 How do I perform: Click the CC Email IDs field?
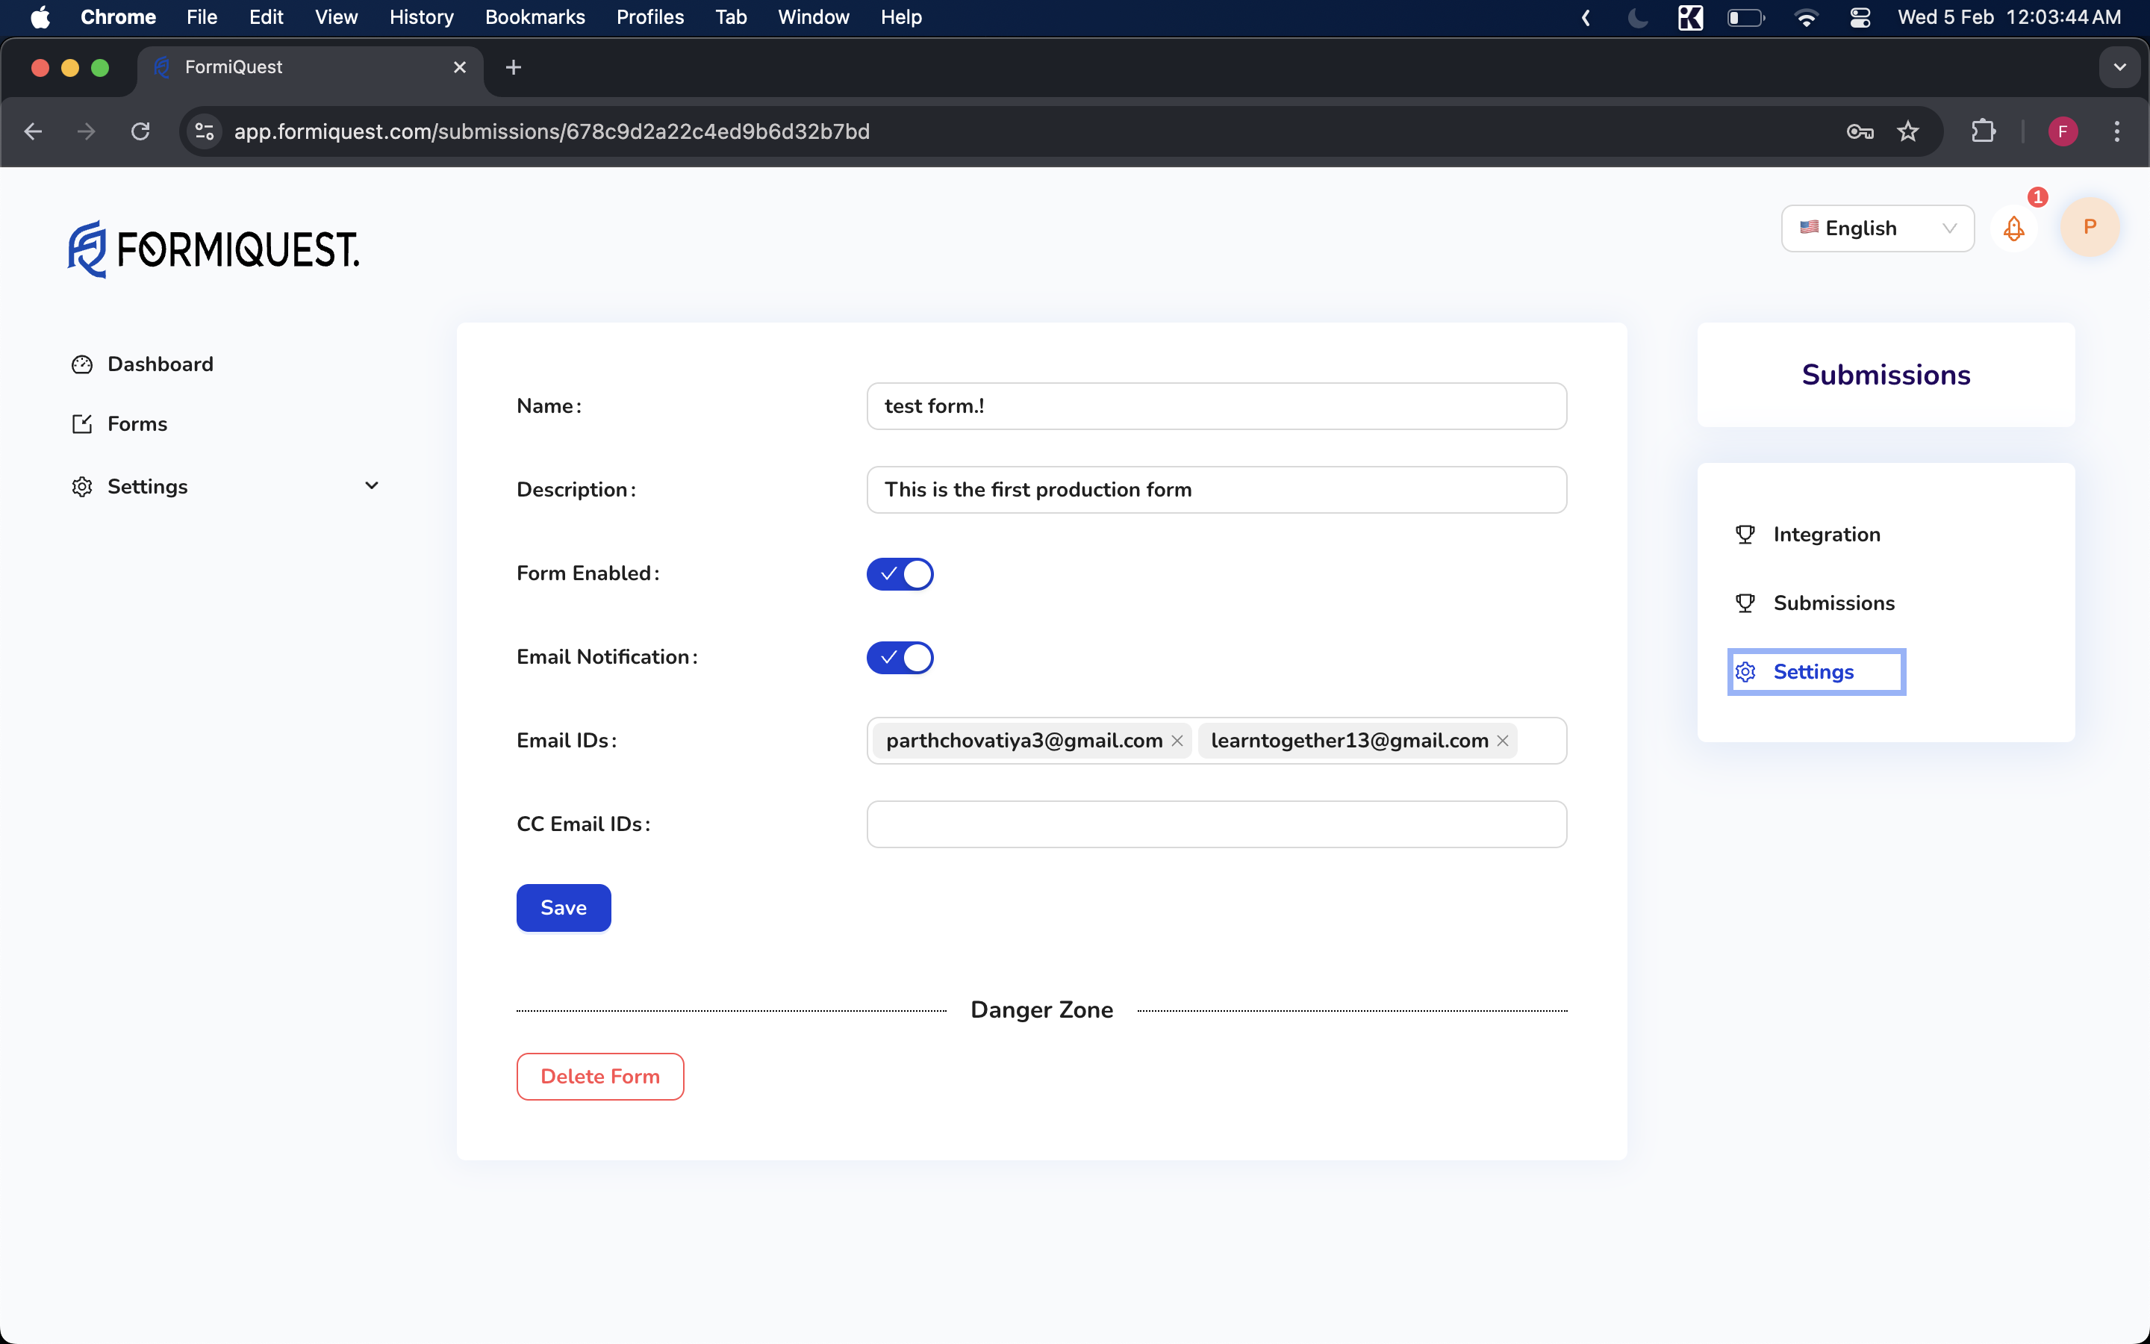coord(1216,824)
